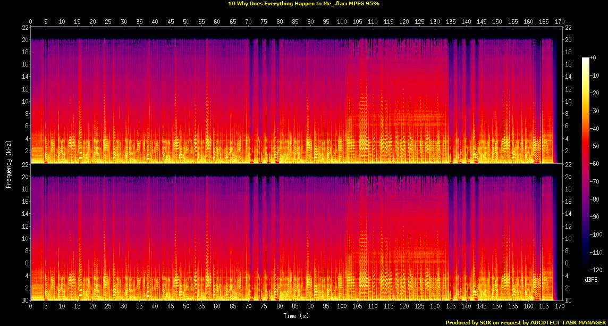Click the 25 s mark on top time axis

108,22
